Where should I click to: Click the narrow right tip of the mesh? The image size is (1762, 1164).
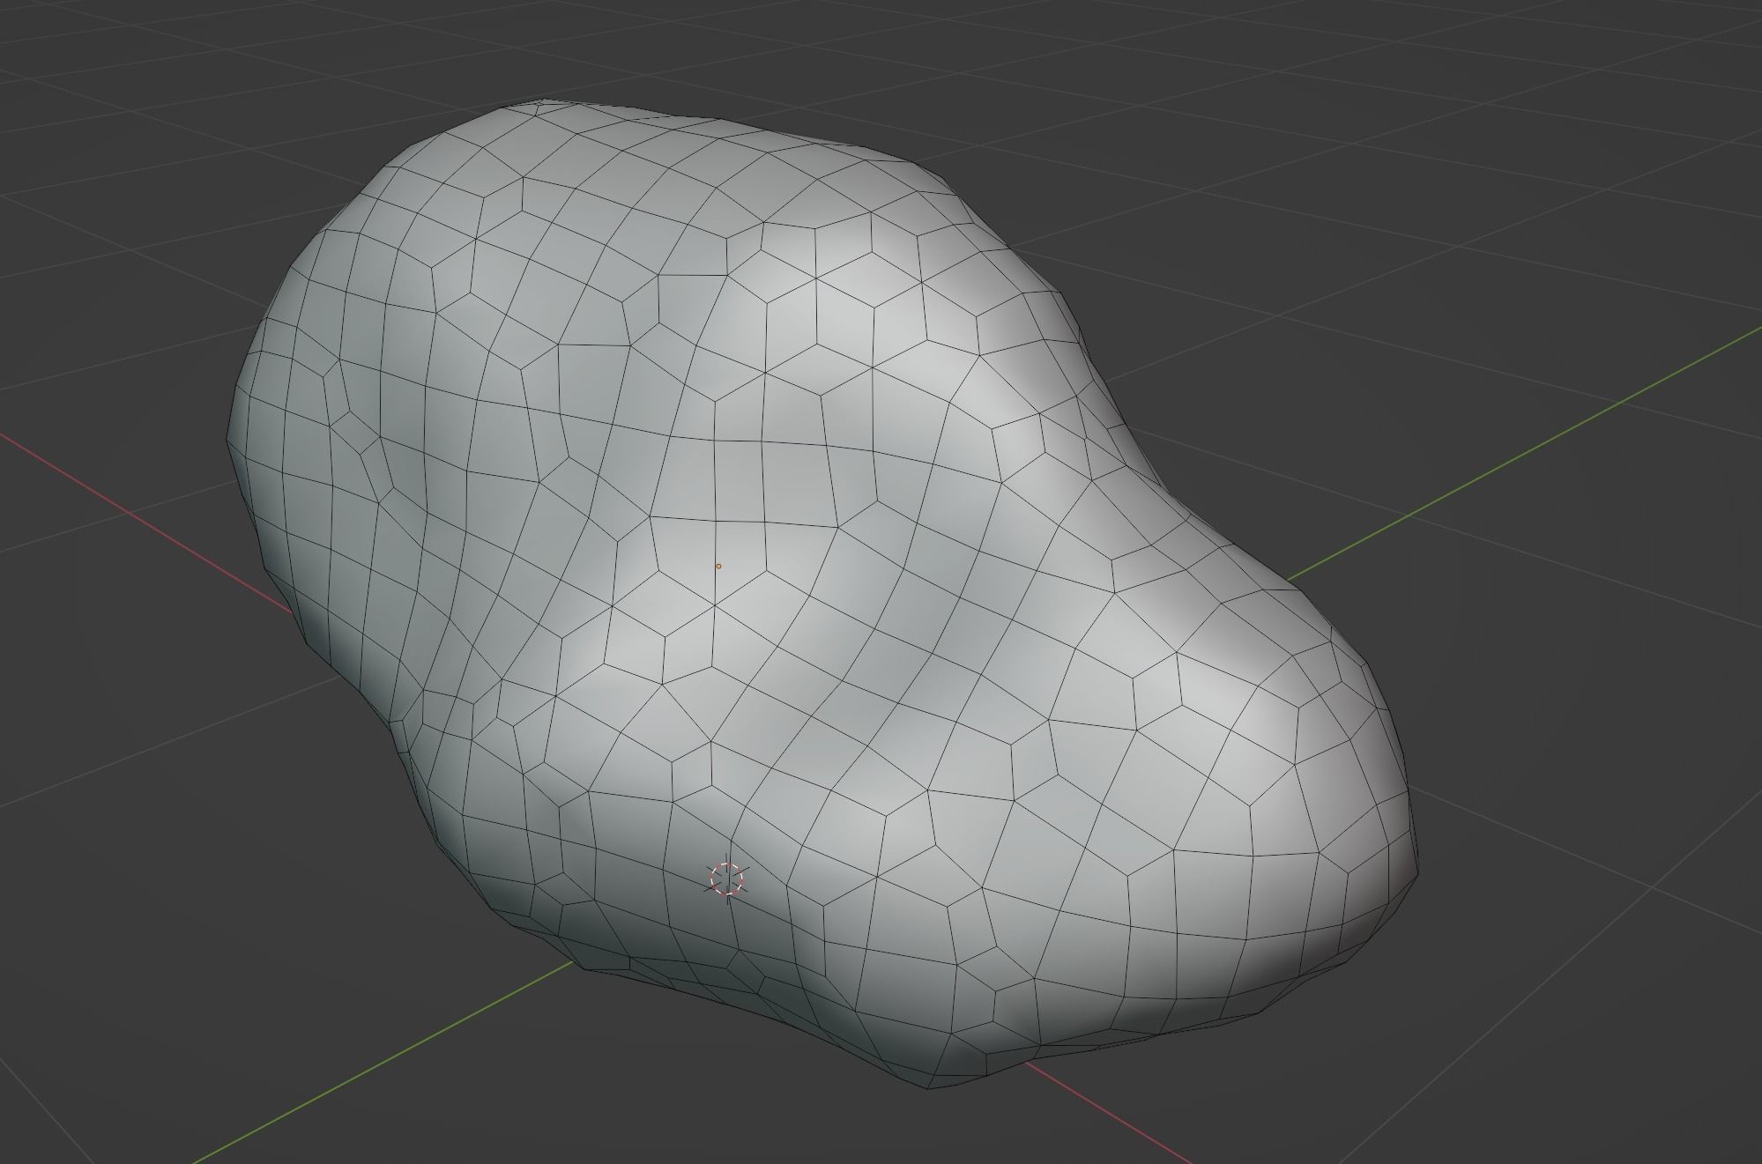1375,793
